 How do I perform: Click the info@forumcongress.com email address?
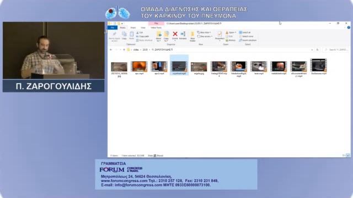(138, 185)
